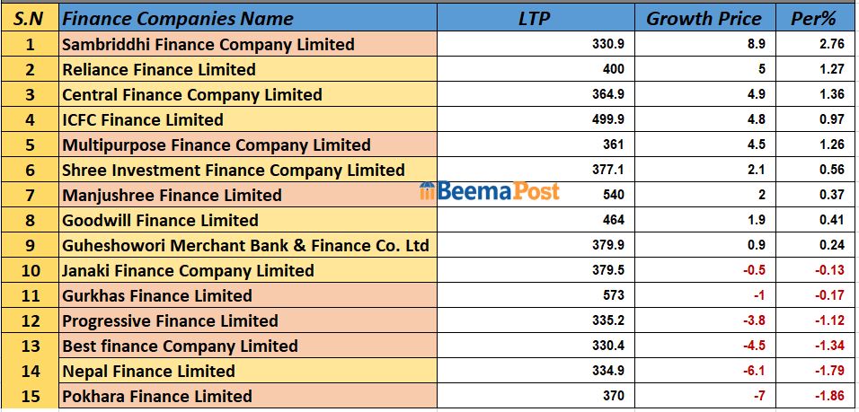
Task: Select ICFC Finance Limited entry
Action: (143, 119)
